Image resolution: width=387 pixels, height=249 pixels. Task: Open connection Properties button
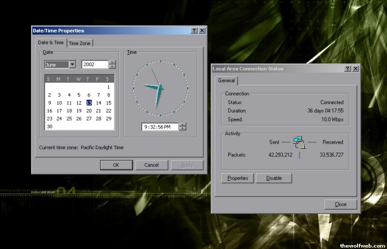pyautogui.click(x=238, y=178)
